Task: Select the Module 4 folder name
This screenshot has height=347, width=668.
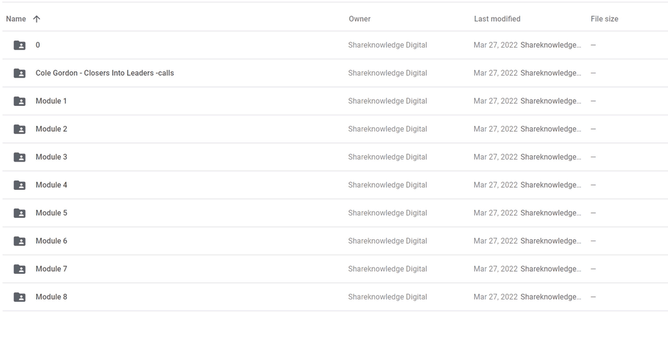Action: 51,185
